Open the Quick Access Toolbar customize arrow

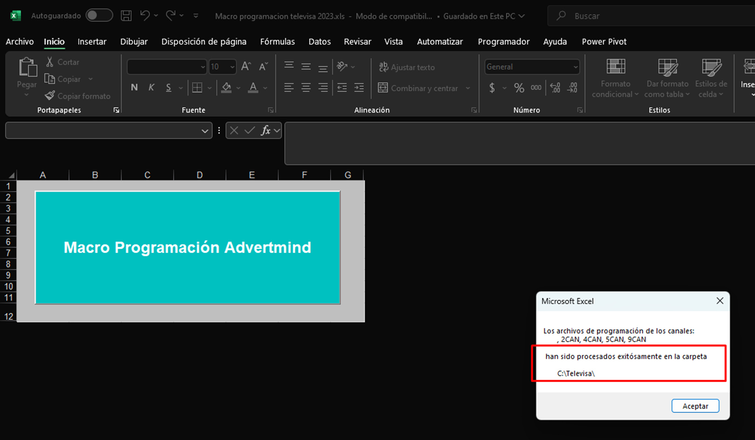pos(196,16)
